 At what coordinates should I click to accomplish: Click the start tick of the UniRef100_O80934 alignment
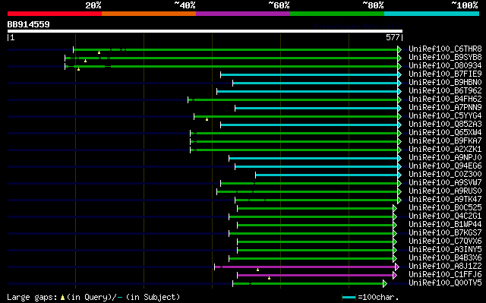(x=65, y=66)
